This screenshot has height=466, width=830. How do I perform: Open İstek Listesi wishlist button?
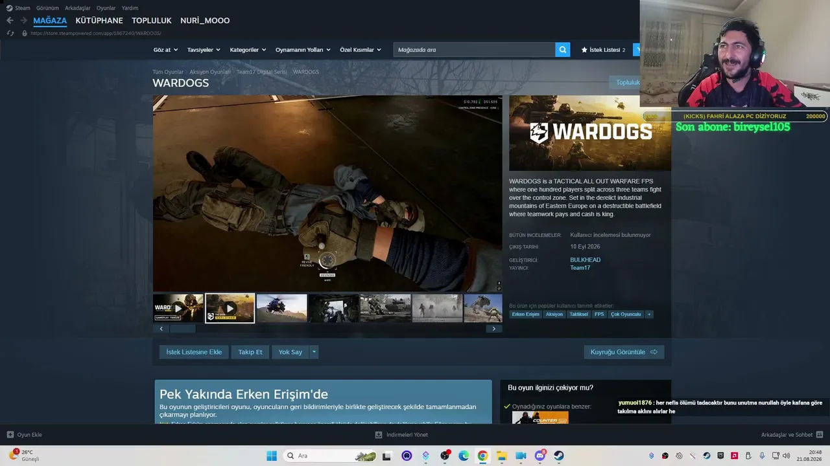tap(604, 50)
